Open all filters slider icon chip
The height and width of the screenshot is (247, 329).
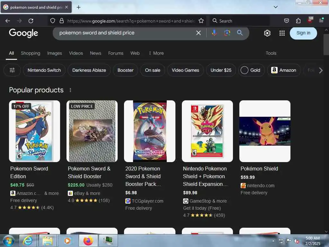pyautogui.click(x=12, y=70)
